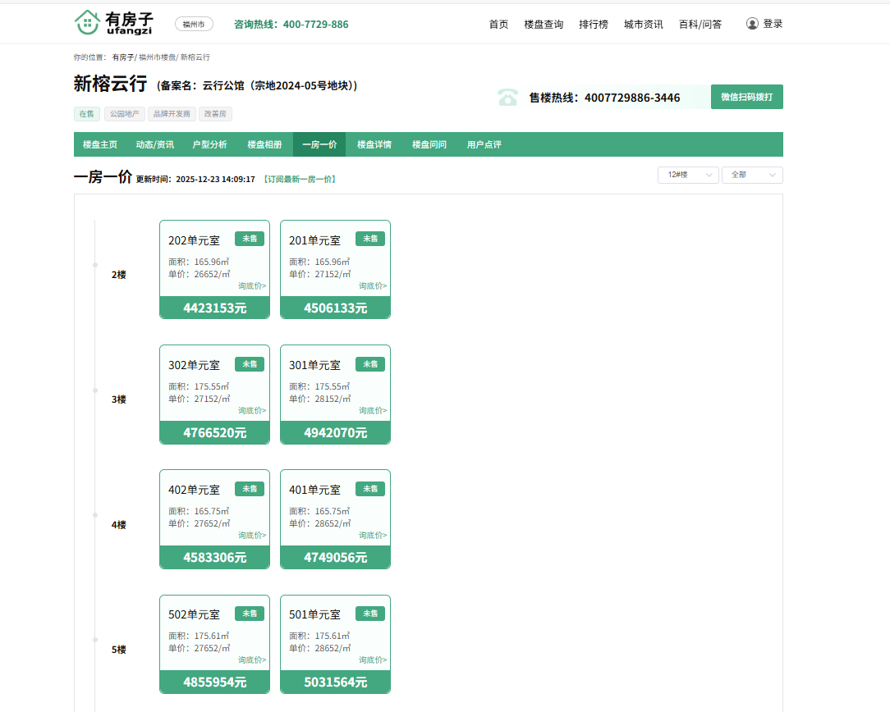Open 排行榜 in top navigation
The width and height of the screenshot is (890, 712).
(594, 24)
